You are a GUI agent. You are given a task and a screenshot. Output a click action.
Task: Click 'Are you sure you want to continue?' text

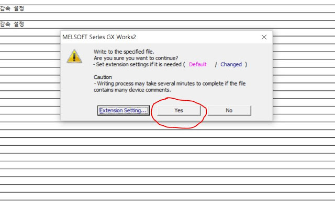click(136, 58)
